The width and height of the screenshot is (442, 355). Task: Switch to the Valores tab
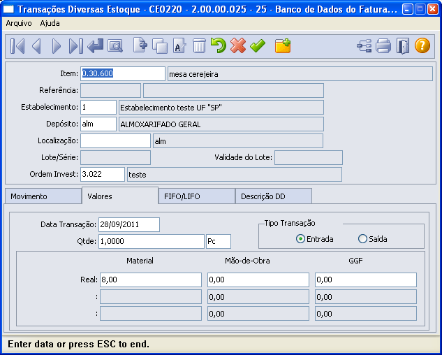point(120,196)
